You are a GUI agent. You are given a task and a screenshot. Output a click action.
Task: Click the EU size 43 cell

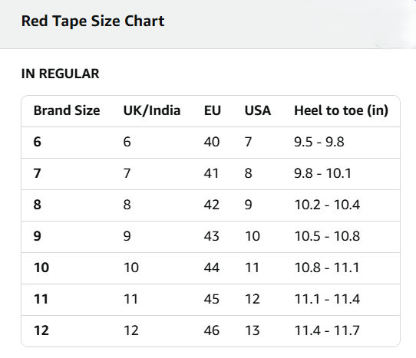211,236
